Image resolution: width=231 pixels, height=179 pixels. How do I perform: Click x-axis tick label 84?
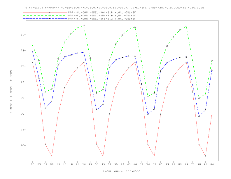212,164
